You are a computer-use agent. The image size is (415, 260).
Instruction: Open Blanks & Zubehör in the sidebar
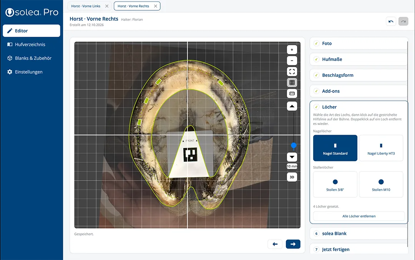(32, 58)
